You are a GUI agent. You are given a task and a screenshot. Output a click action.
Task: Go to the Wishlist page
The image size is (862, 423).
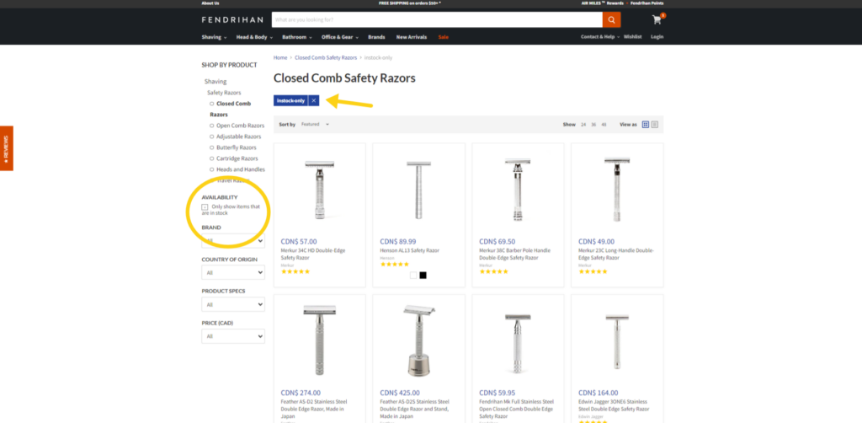pyautogui.click(x=633, y=37)
